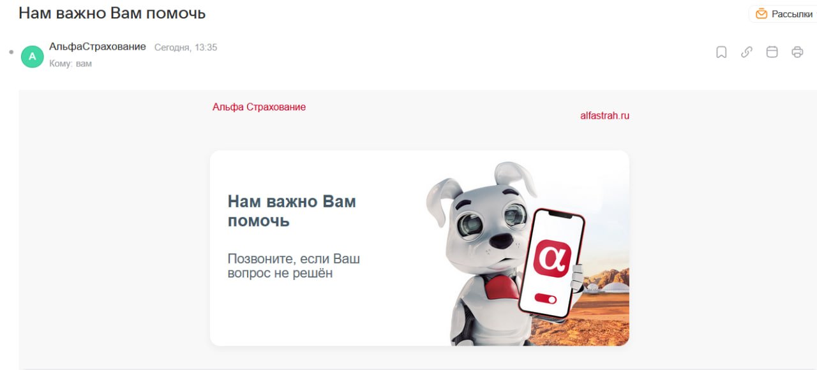The width and height of the screenshot is (817, 370).
Task: Click the chain link icon
Action: point(746,52)
